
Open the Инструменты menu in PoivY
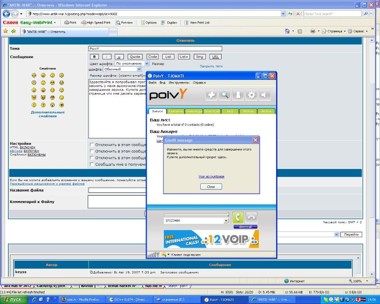point(179,83)
